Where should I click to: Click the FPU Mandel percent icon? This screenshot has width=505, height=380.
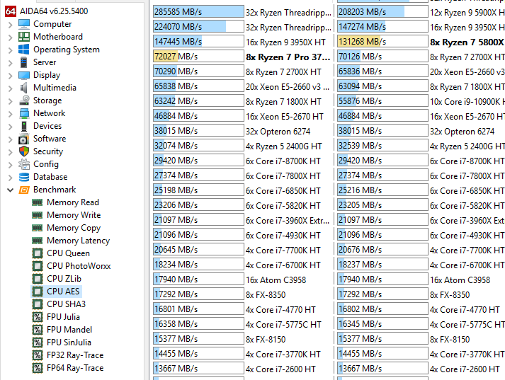[x=38, y=330]
